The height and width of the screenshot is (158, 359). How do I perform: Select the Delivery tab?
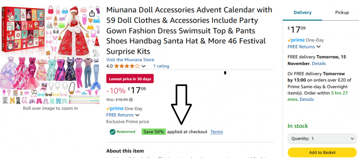(x=303, y=12)
